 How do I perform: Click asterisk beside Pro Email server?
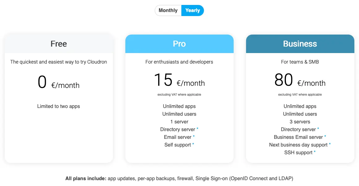(194, 137)
